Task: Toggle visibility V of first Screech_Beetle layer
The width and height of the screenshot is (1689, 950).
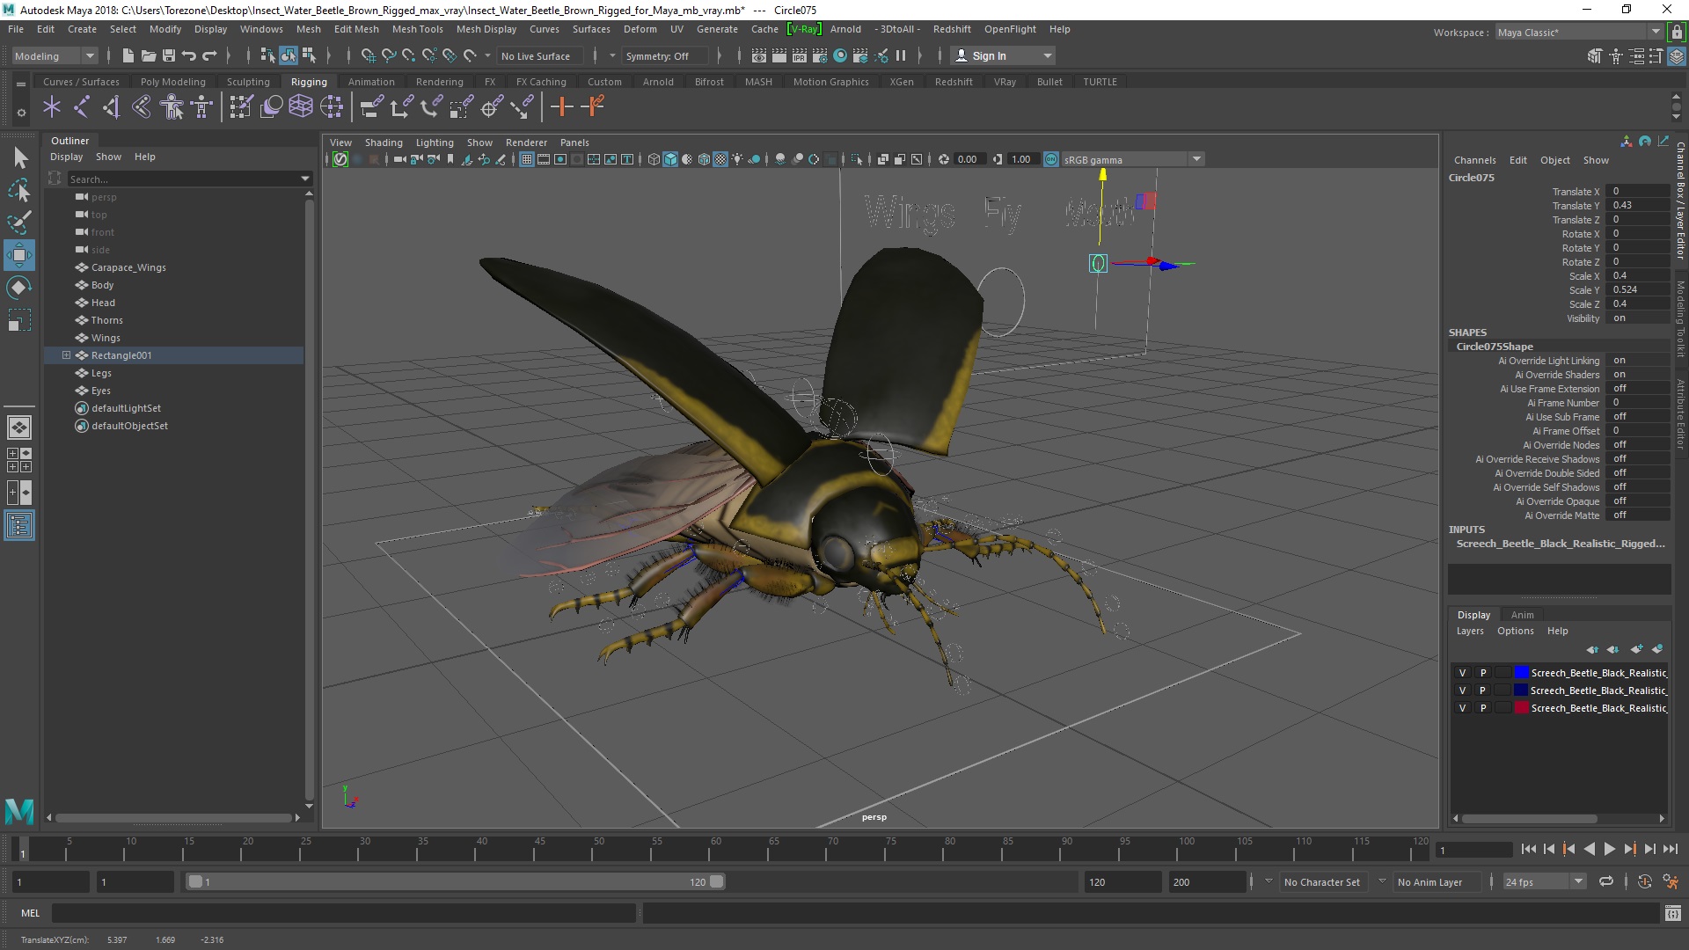Action: pos(1463,673)
